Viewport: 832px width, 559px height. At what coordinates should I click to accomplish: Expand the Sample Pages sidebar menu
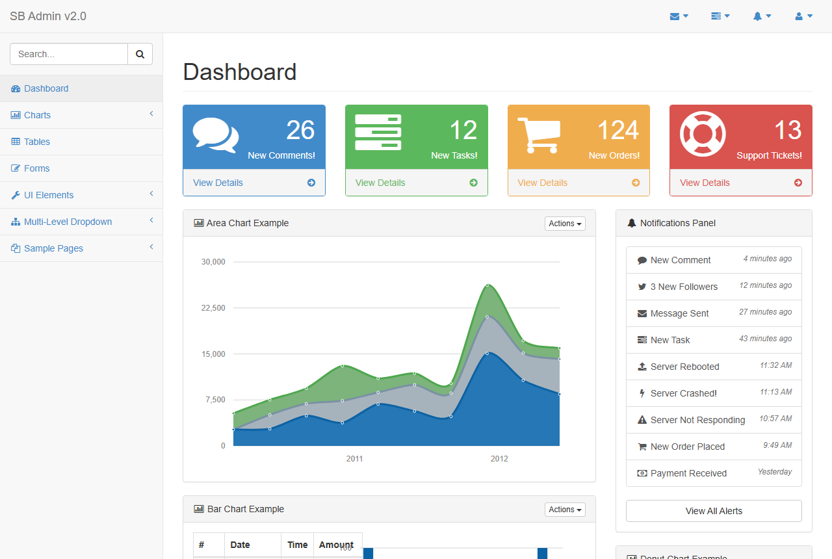[81, 248]
